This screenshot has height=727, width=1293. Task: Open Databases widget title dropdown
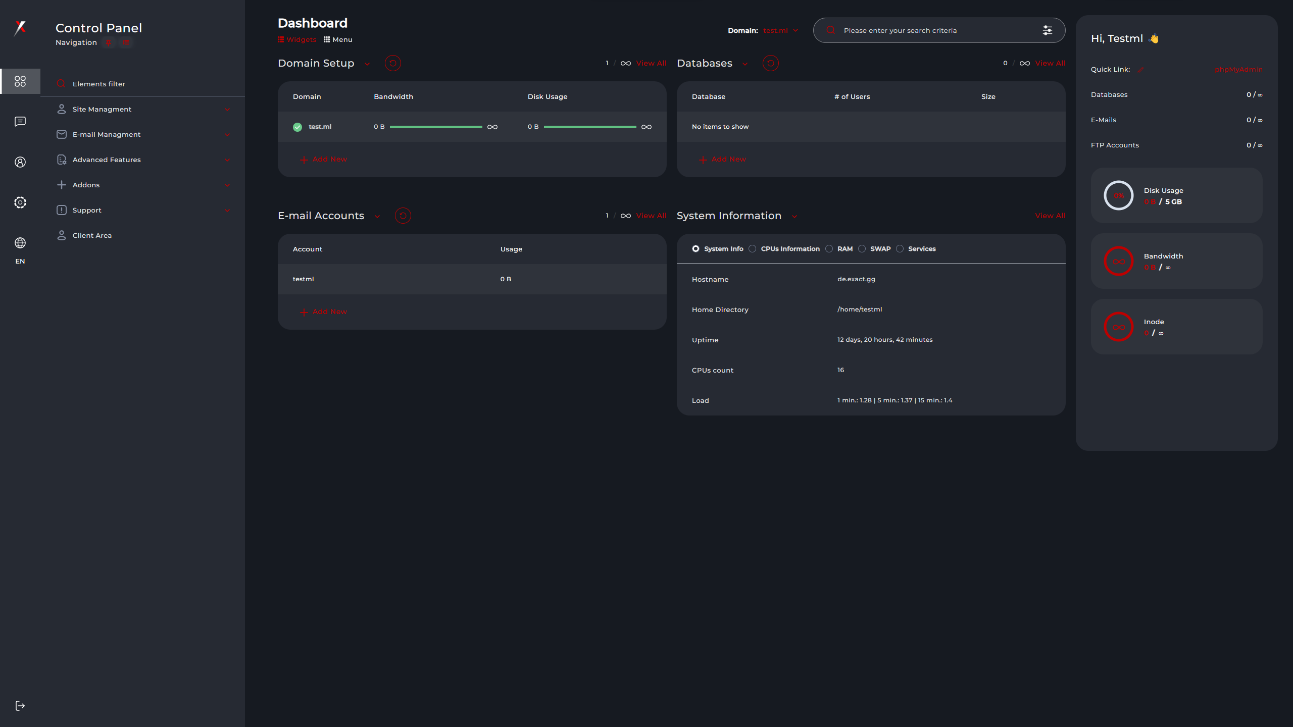(745, 64)
